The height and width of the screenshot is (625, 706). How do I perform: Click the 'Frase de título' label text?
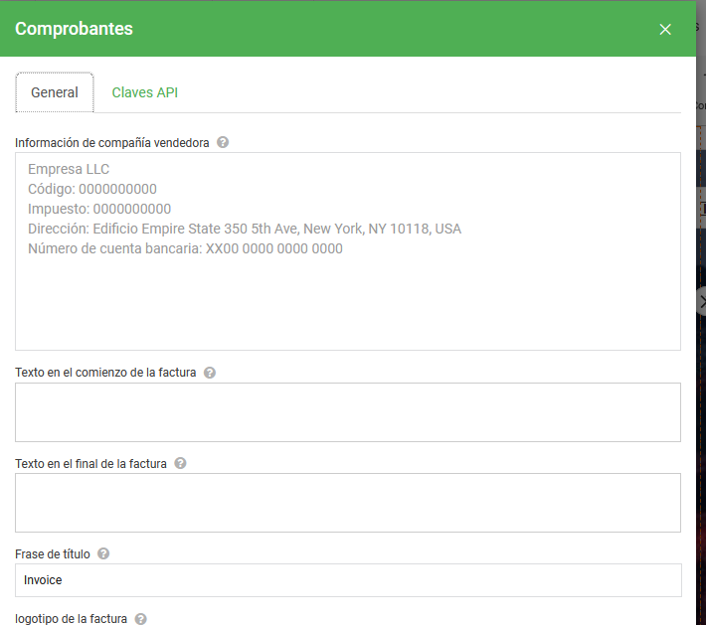(53, 554)
